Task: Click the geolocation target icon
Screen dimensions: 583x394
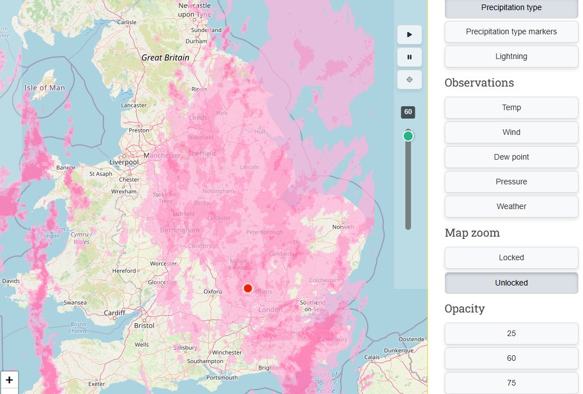Action: [x=409, y=79]
